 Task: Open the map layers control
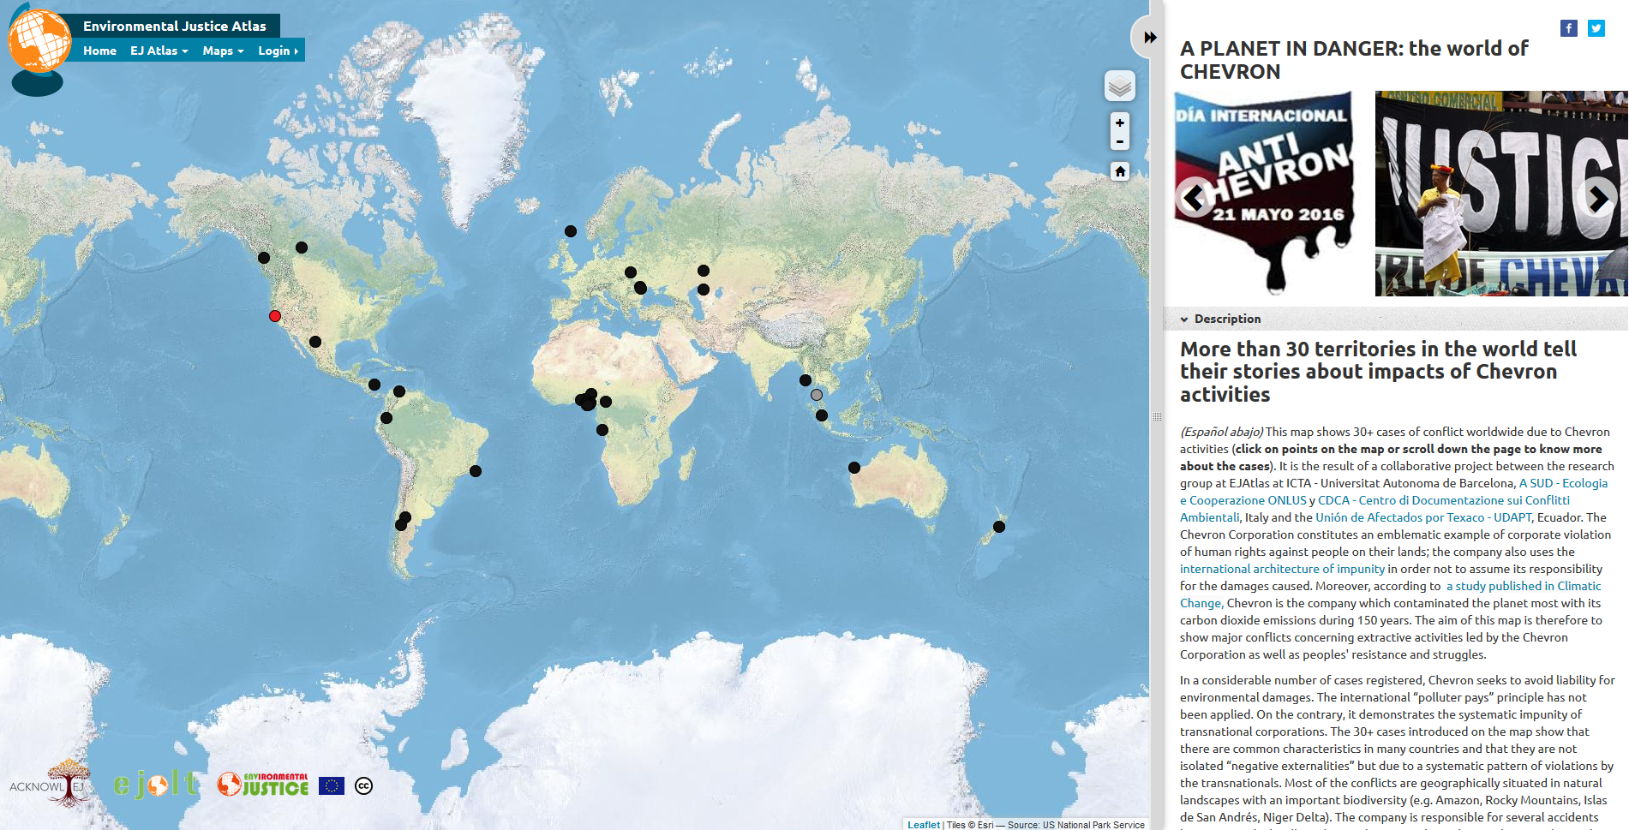click(x=1119, y=87)
